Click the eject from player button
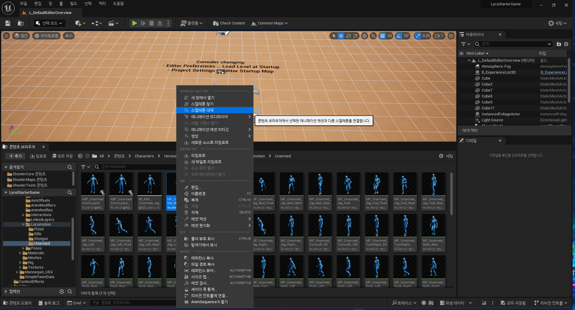The width and height of the screenshot is (575, 310). 160,23
